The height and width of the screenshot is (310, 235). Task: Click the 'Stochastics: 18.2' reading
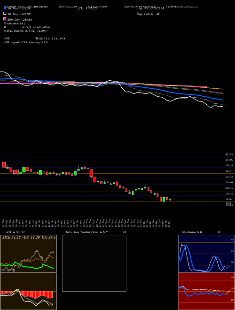coord(14,23)
